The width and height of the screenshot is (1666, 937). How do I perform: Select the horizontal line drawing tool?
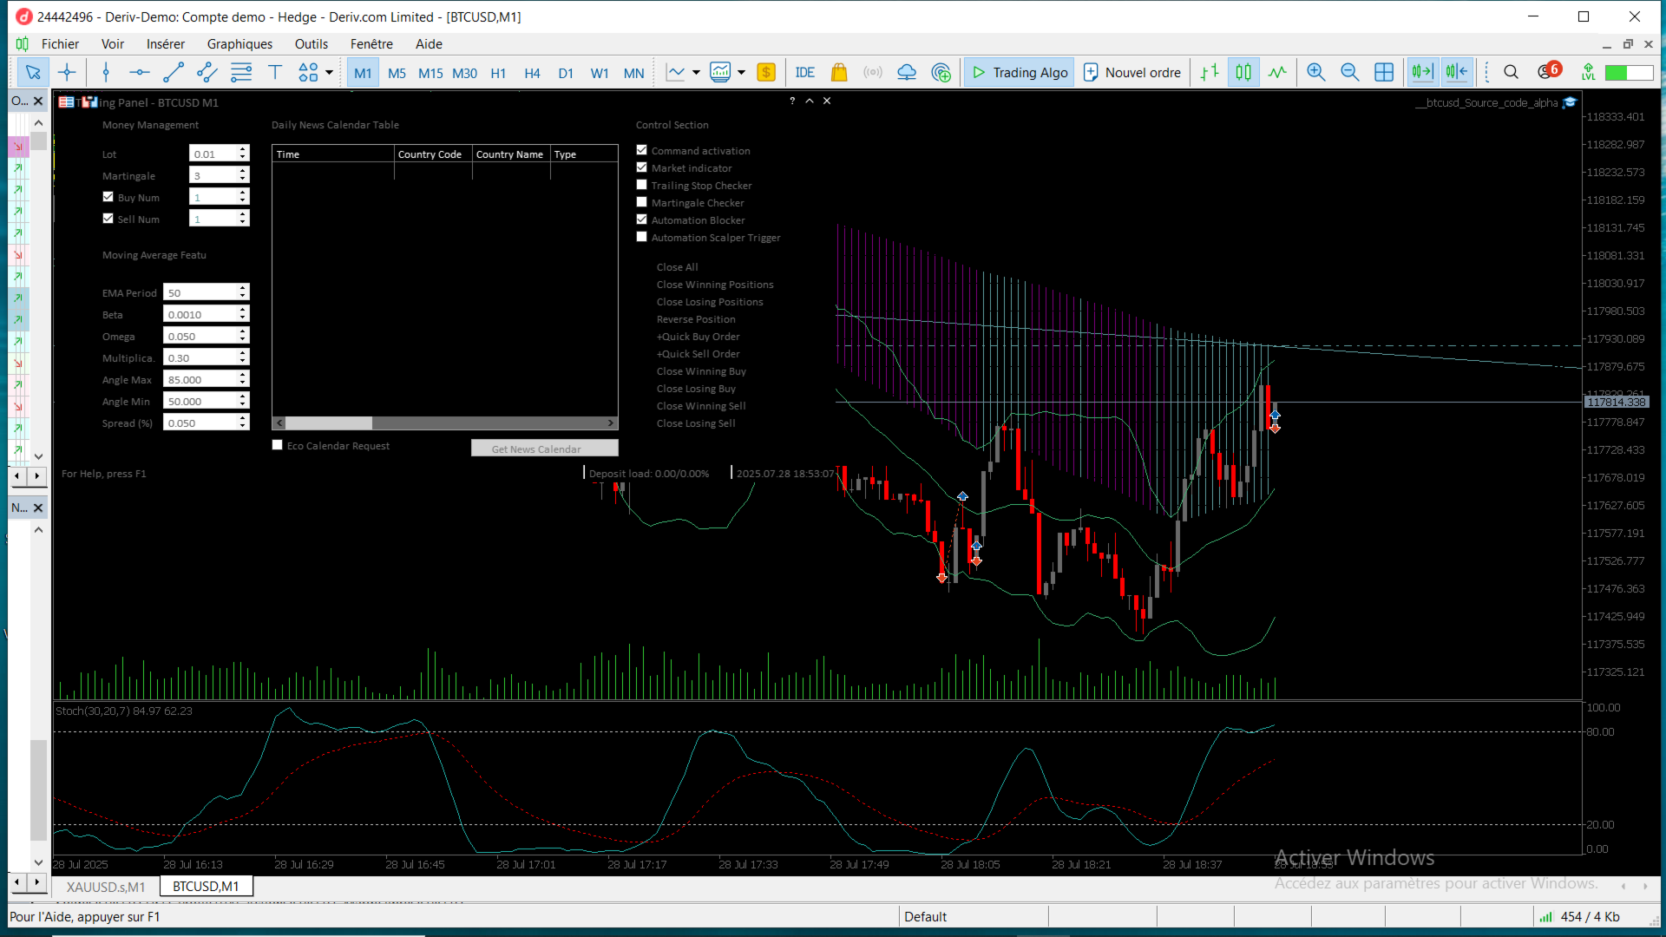click(139, 73)
